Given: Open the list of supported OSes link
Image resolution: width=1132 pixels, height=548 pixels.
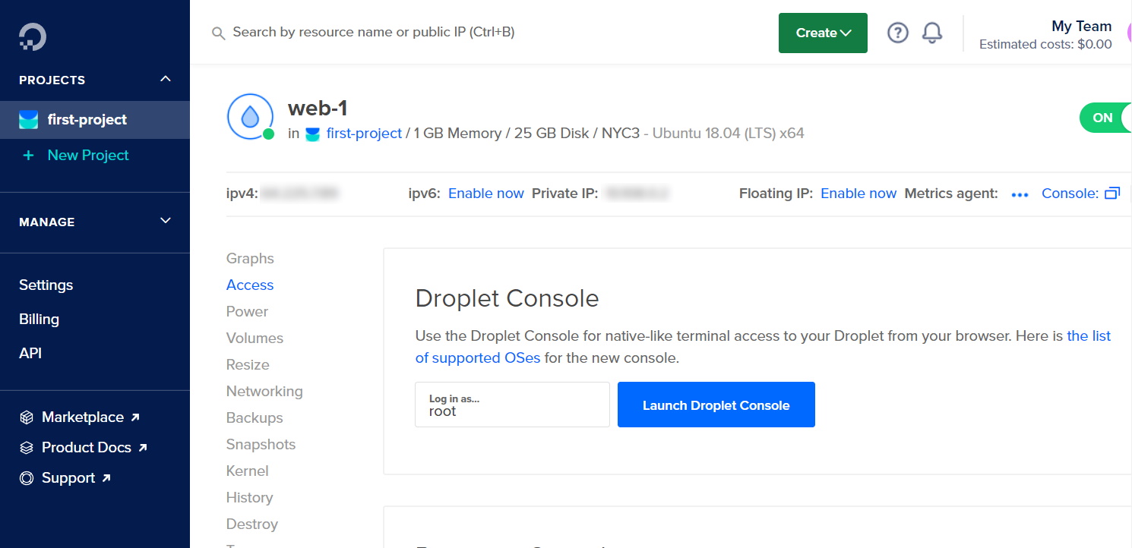Looking at the screenshot, I should (x=763, y=347).
